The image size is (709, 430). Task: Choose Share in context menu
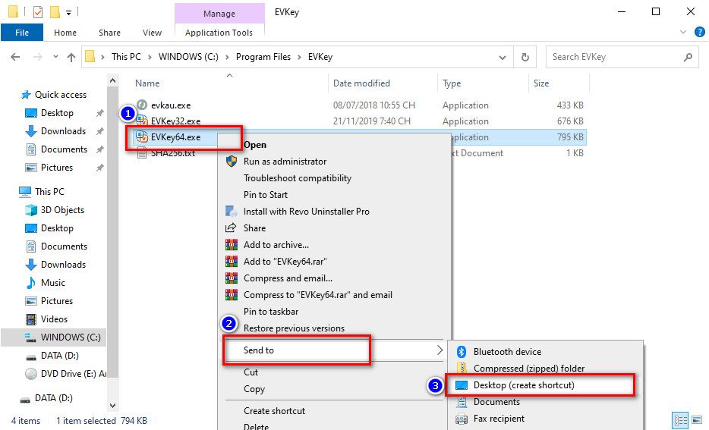coord(254,228)
